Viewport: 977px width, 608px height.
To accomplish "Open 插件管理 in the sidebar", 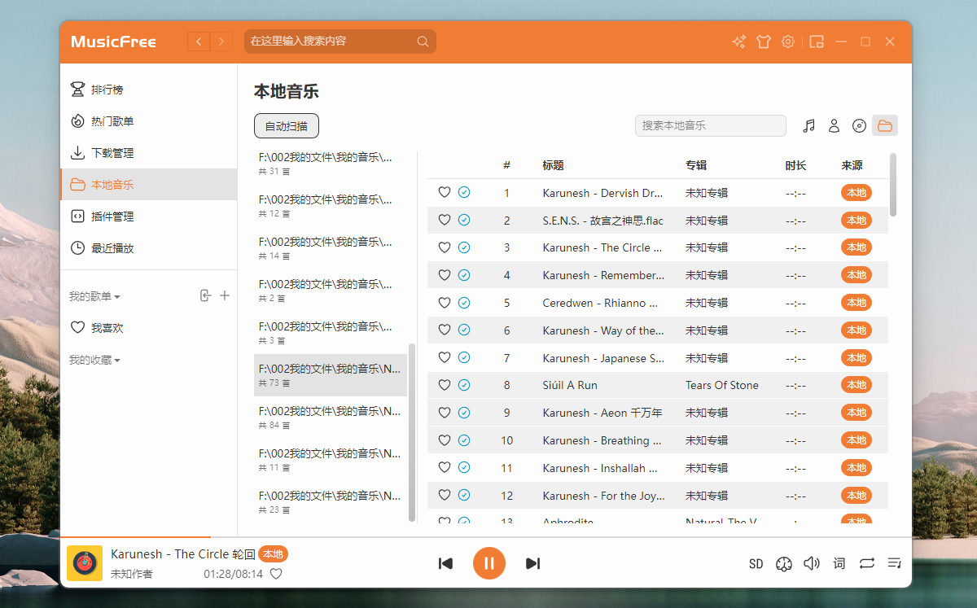I will click(x=112, y=217).
